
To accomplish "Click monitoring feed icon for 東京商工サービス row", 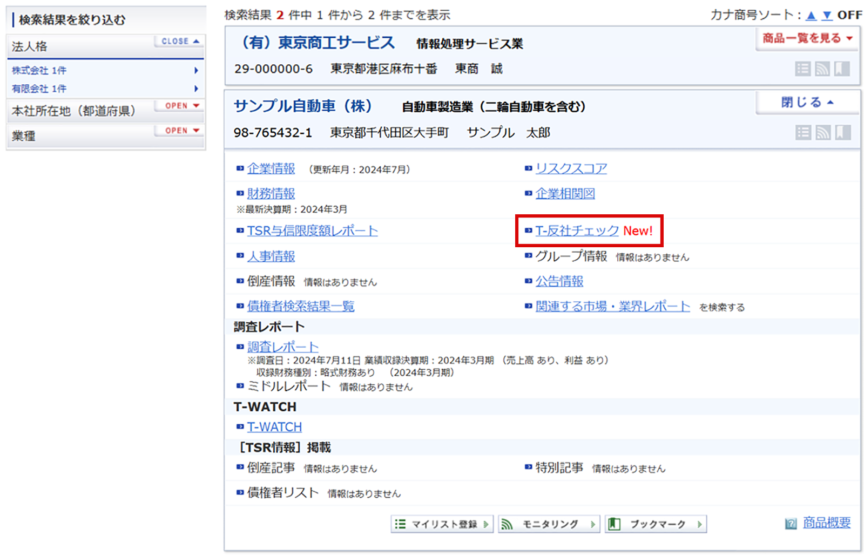I will 822,69.
